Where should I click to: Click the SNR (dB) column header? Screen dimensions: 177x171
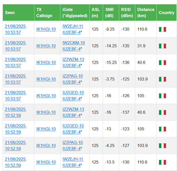[x=110, y=13]
